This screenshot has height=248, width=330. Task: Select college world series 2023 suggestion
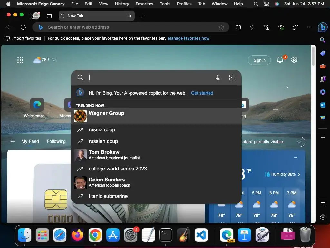[x=156, y=169]
